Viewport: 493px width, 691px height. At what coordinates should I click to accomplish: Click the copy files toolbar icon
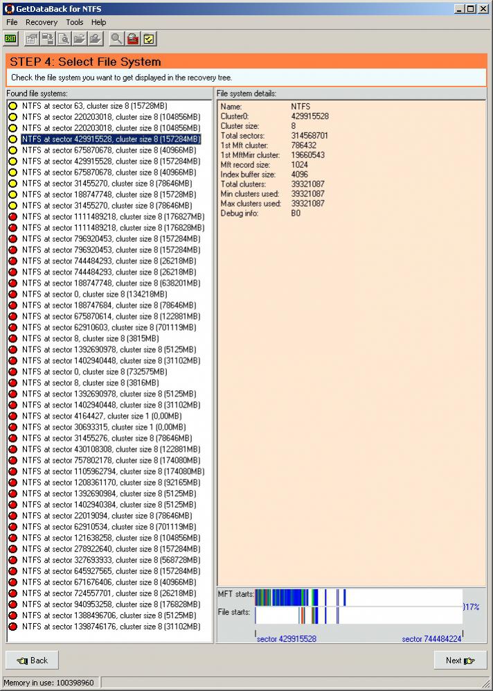pos(47,39)
